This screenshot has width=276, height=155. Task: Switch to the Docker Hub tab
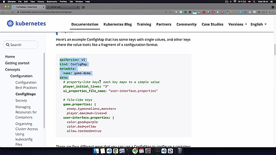[63, 7]
